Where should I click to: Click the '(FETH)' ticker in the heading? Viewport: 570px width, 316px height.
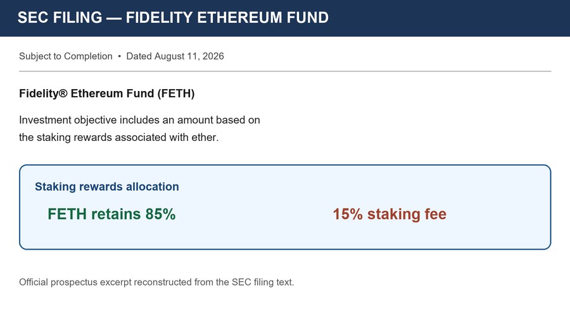tap(176, 94)
